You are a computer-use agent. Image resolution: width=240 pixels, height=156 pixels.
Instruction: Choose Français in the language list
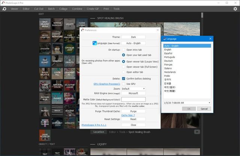[169, 65]
